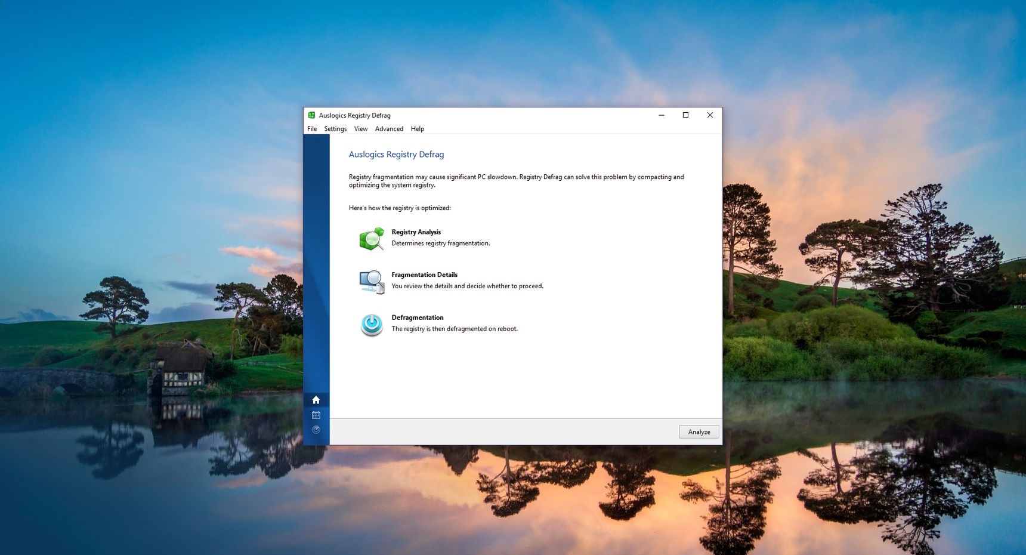The height and width of the screenshot is (555, 1026).
Task: Open the Home view in sidebar
Action: pyautogui.click(x=316, y=400)
